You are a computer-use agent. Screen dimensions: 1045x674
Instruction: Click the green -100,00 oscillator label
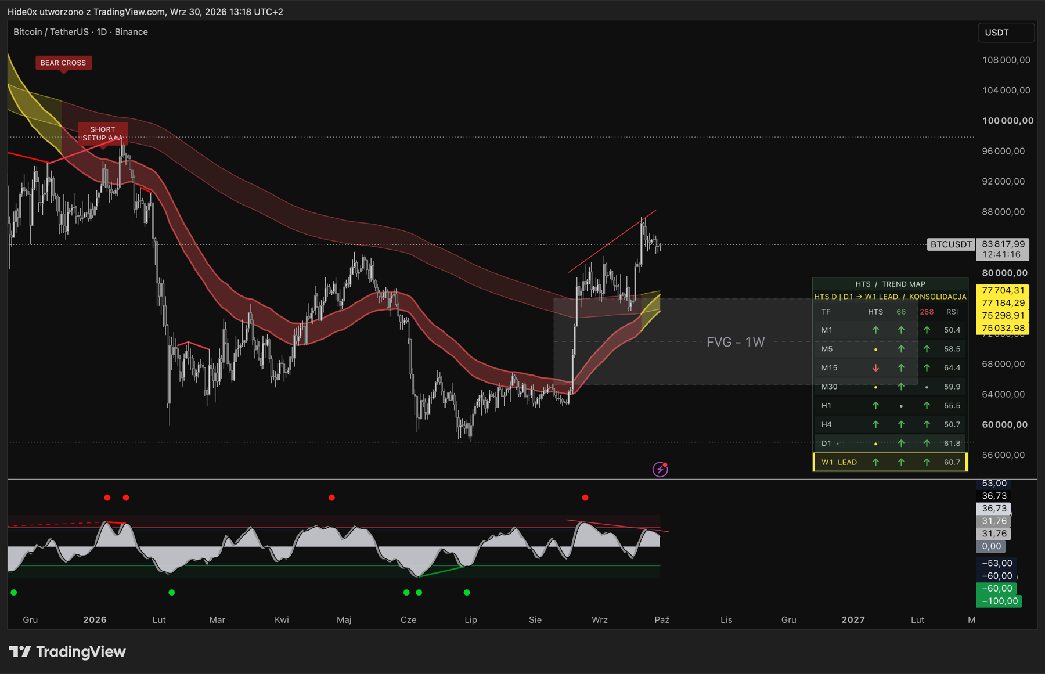pyautogui.click(x=999, y=601)
